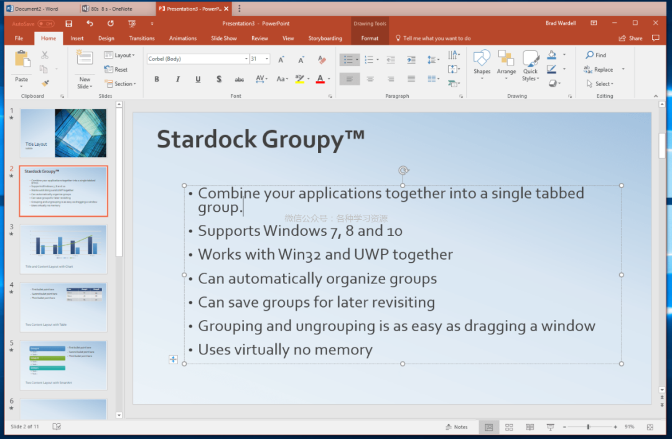Viewport: 672px width, 439px height.
Task: Start presentation from beginning icon
Action: [131, 24]
